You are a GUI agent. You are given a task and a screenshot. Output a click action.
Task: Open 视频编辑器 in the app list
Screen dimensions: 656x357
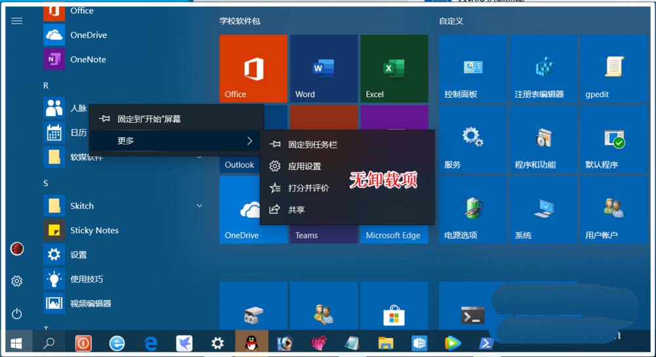point(123,303)
